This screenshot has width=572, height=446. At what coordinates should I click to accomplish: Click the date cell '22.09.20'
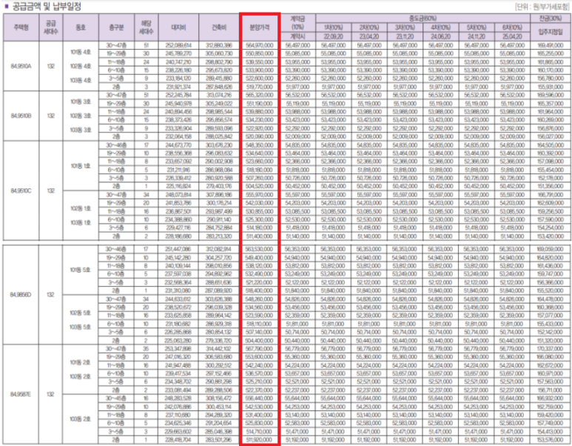coord(334,36)
